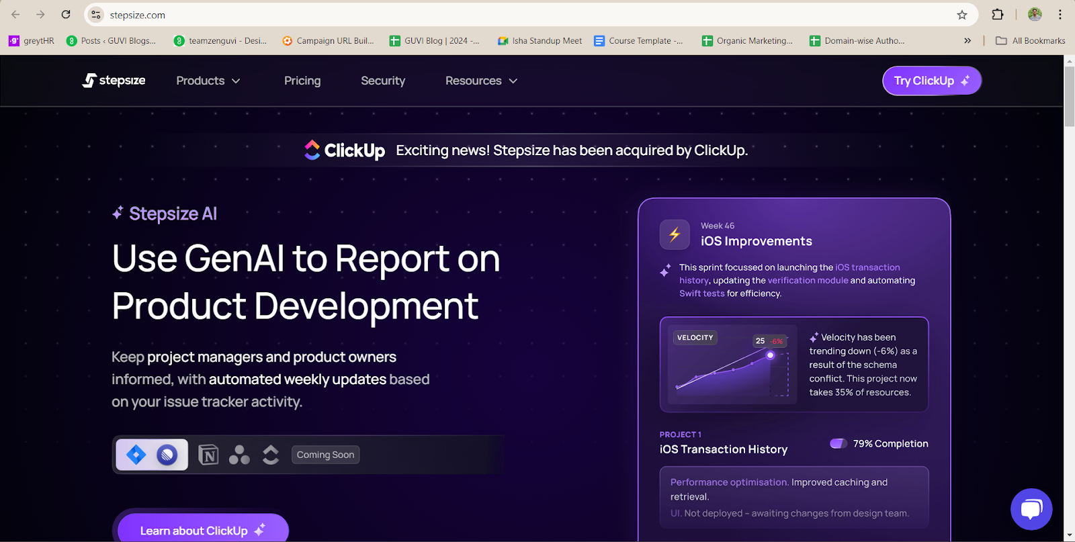
Task: Click the Asana three-dots integration icon
Action: click(x=239, y=455)
